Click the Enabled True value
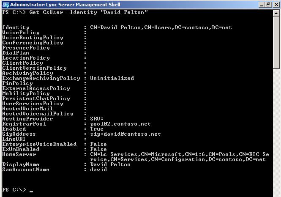This screenshot has width=281, height=197. (x=97, y=129)
